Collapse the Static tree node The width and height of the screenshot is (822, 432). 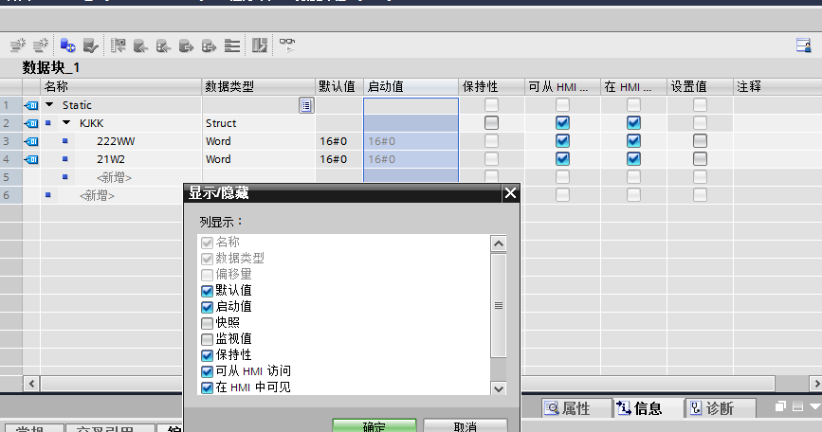(x=49, y=105)
